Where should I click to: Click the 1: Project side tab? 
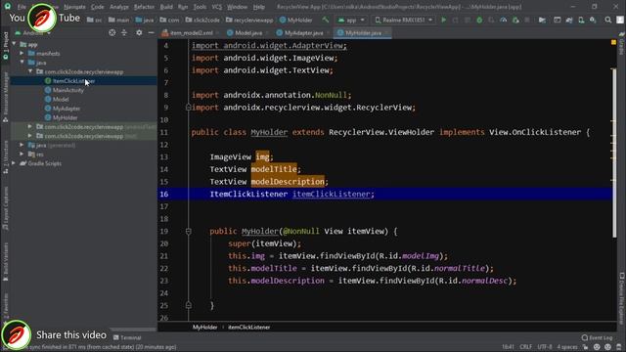click(x=5, y=46)
